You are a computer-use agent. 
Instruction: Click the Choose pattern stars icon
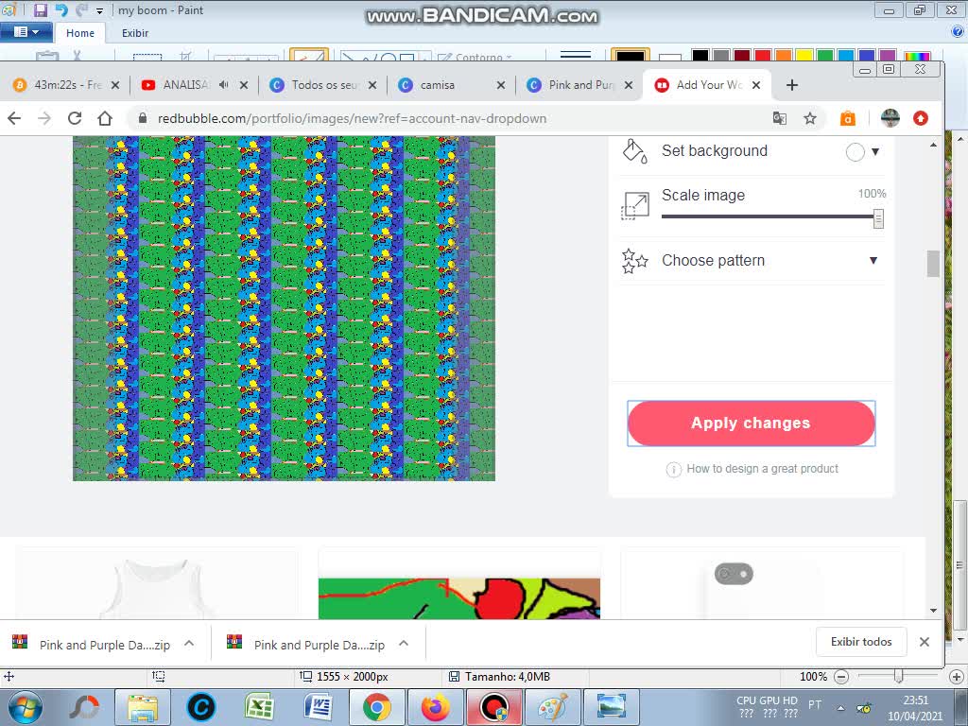point(634,261)
